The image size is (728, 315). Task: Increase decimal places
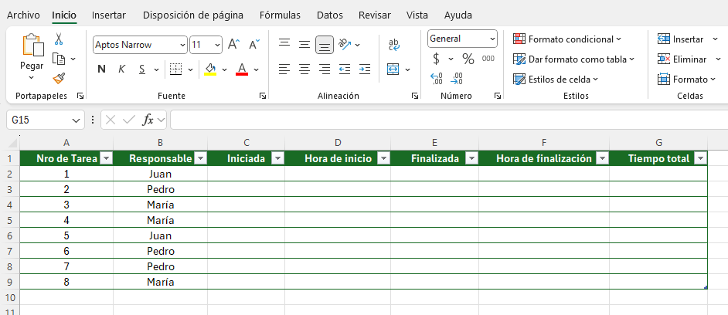pos(437,79)
